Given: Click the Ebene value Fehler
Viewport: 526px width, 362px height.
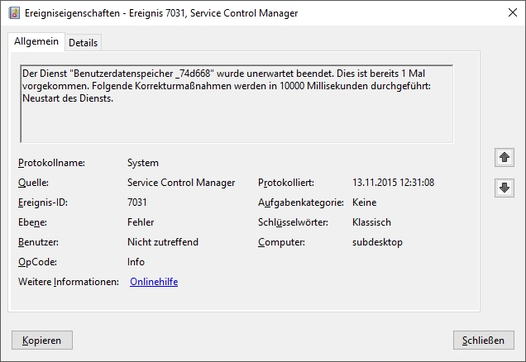Looking at the screenshot, I should coord(141,222).
